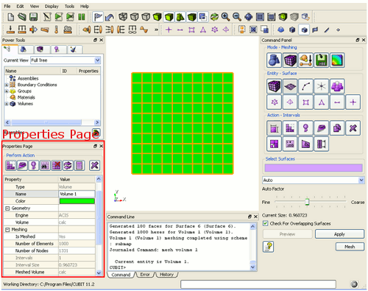Collapse the Geometry property group
This screenshot has height=291, width=368.
[7, 208]
